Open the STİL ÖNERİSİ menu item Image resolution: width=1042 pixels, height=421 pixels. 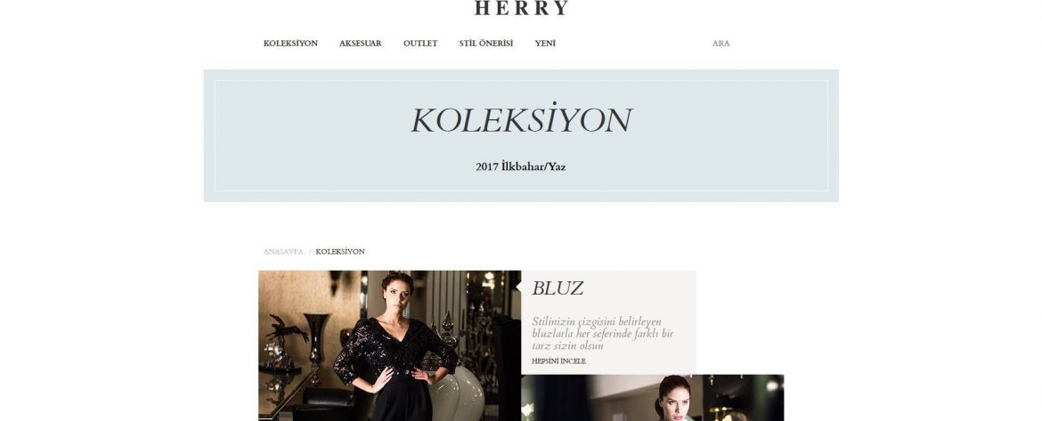485,43
